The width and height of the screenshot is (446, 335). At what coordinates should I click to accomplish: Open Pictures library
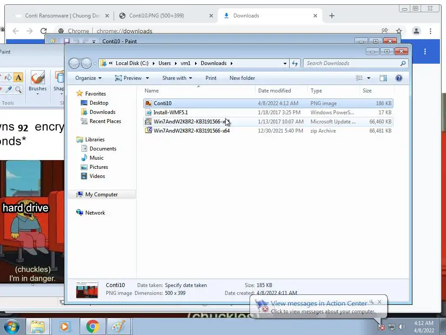pos(99,167)
